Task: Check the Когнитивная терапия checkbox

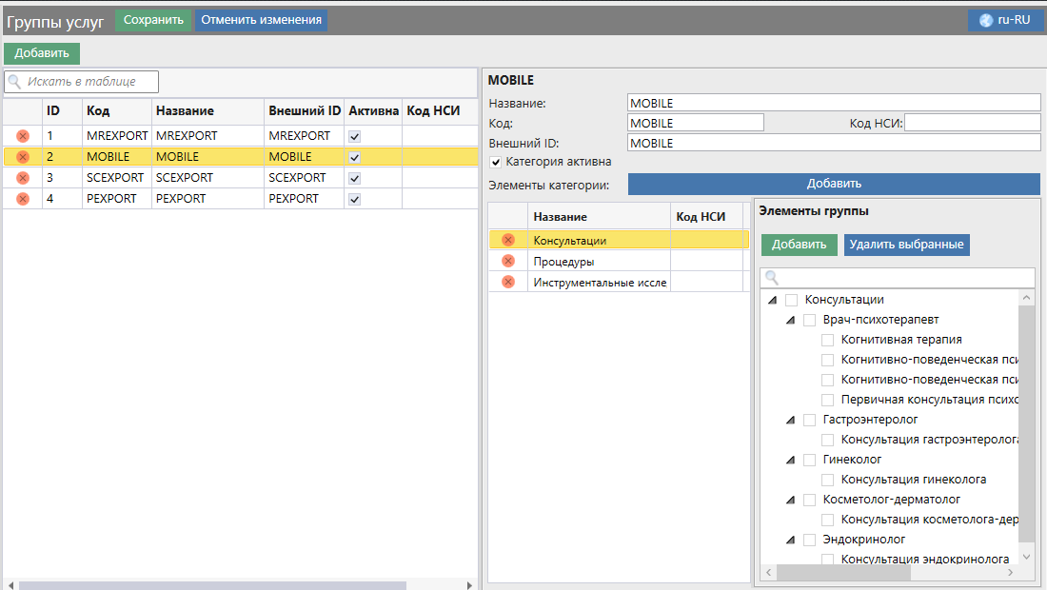Action: click(828, 340)
